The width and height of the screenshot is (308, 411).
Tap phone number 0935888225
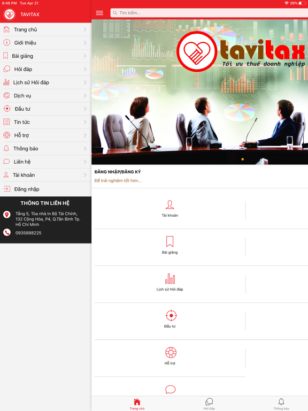point(28,233)
